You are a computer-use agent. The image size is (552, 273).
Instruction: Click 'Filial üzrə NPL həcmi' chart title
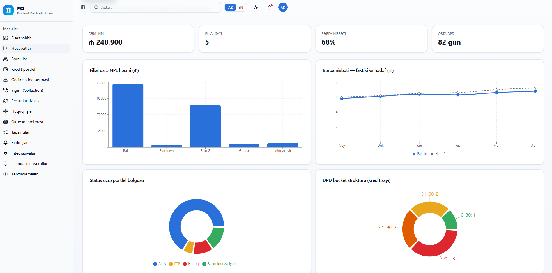coord(114,70)
